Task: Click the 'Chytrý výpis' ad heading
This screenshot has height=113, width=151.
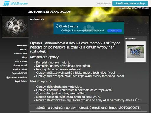Action: tap(68, 26)
